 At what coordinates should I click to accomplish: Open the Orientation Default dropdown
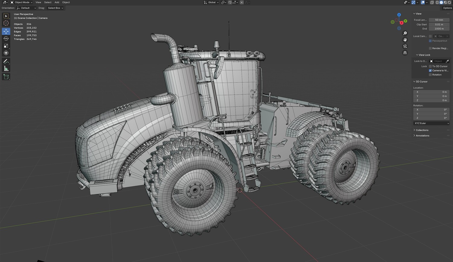coord(27,8)
